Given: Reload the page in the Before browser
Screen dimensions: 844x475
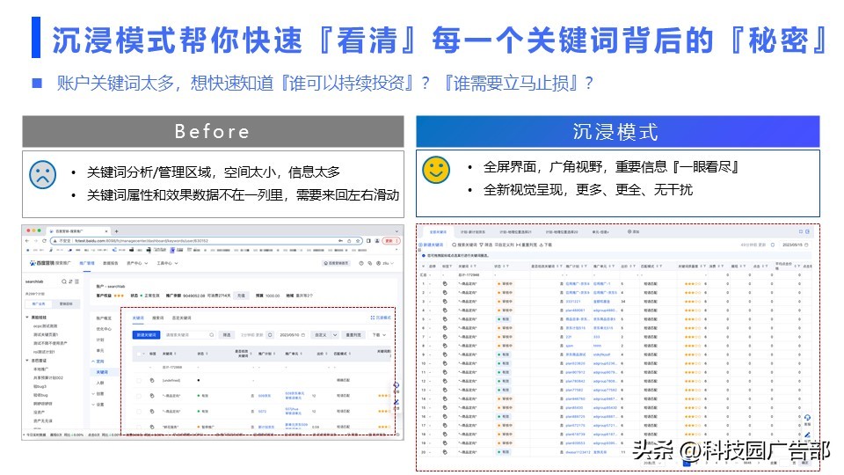Looking at the screenshot, I should (x=44, y=241).
